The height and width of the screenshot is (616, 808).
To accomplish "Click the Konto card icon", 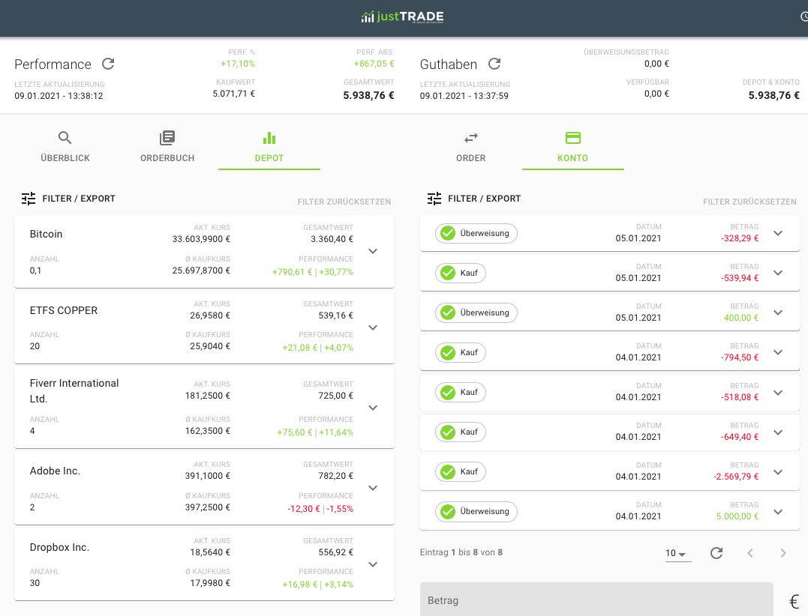I will pyautogui.click(x=573, y=138).
